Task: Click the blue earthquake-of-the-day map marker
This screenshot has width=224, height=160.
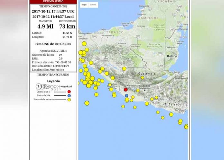Action: coord(126,96)
